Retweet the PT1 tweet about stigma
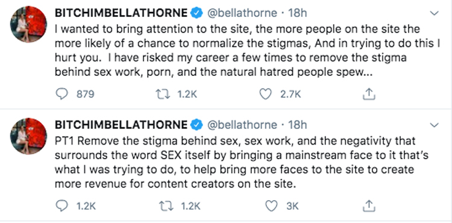Screen dimensions: 452x223 [166, 206]
